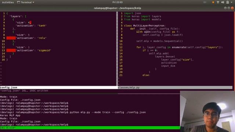Viewport: 235px width, 132px height.
Task: Click the import json line
Action: pyautogui.click(x=132, y=13)
